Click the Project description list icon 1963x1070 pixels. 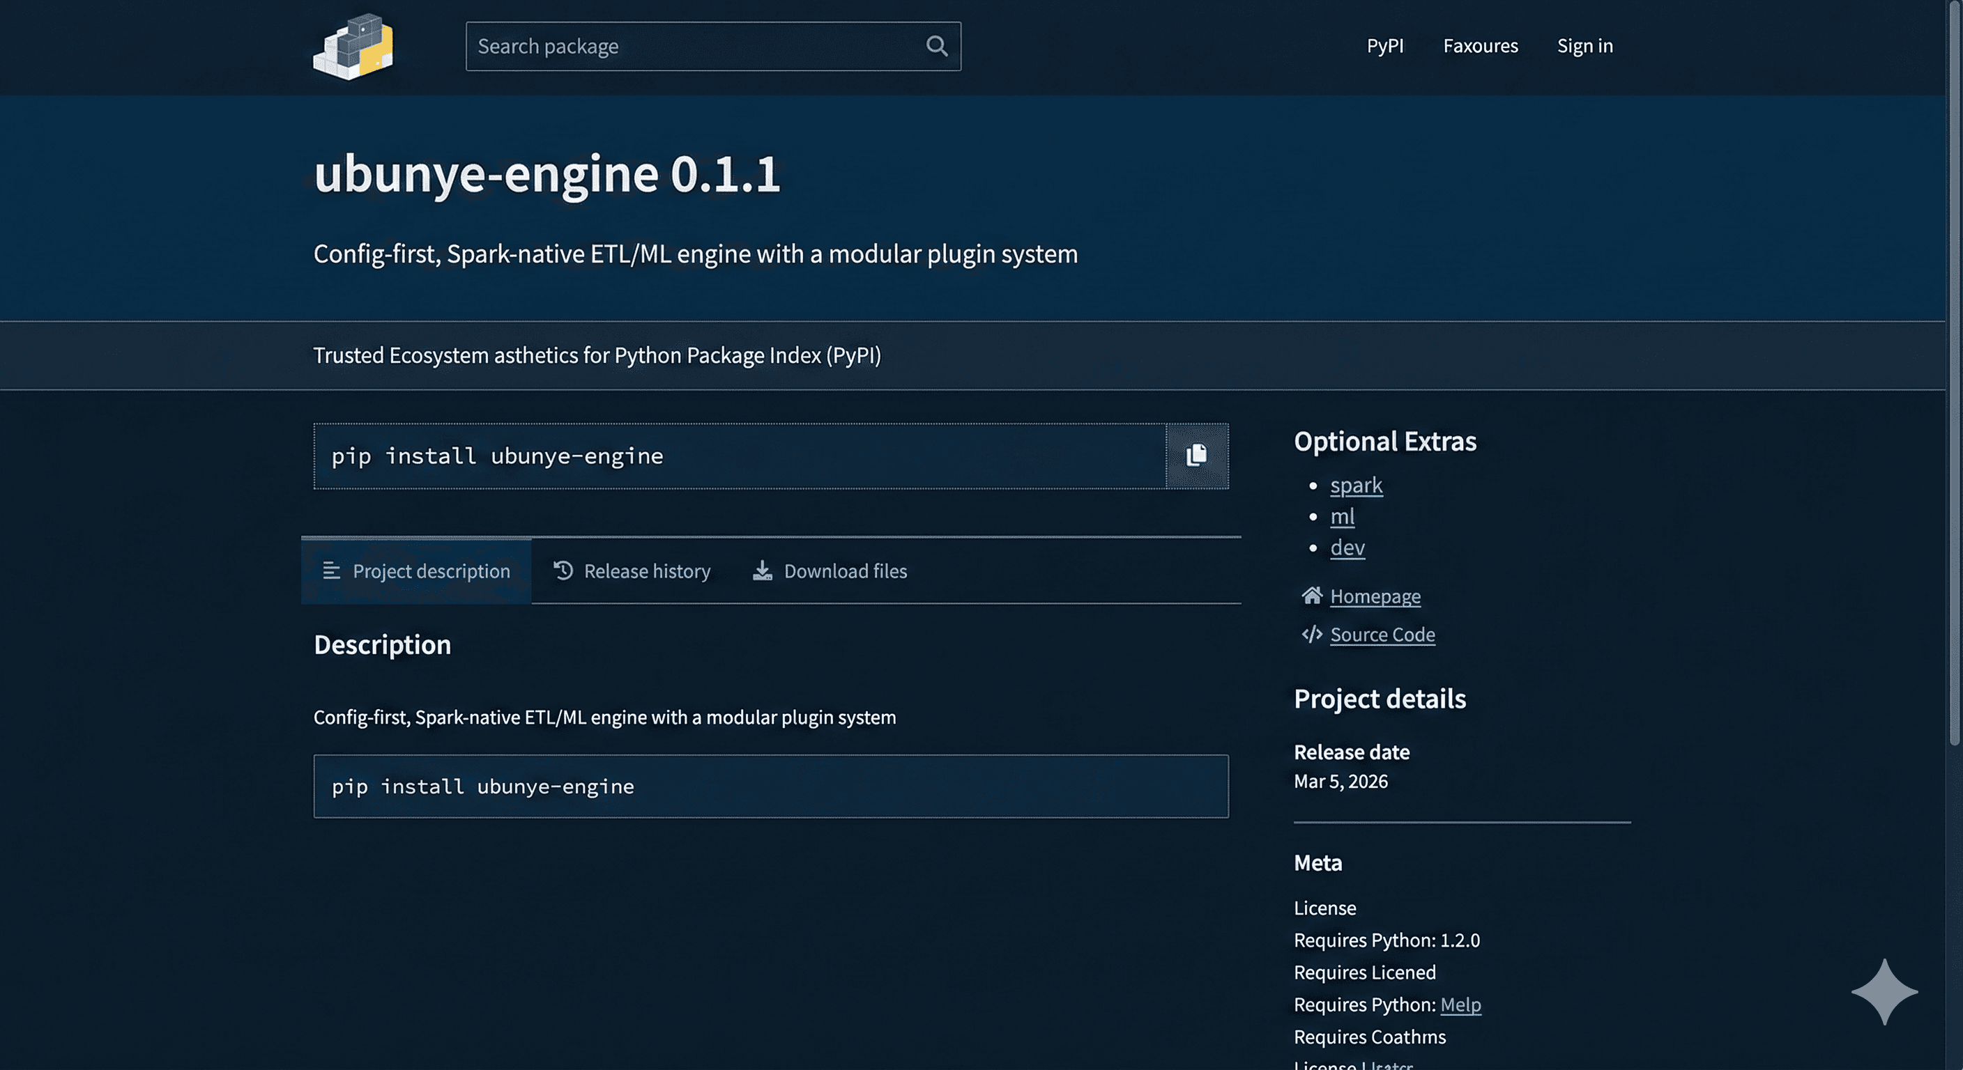tap(332, 571)
